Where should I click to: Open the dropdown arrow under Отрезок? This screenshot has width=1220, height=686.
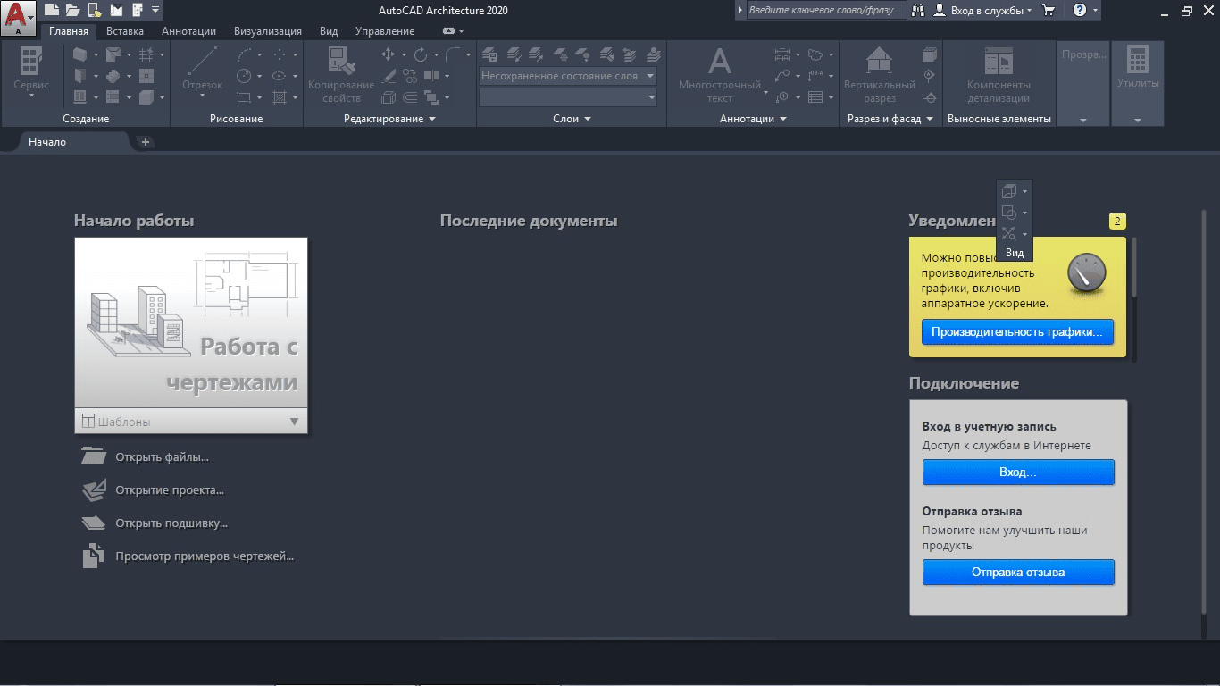click(x=203, y=96)
